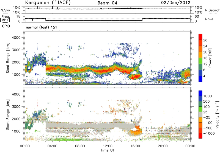
Task: Click the date '02/Dec/2012'
Action: tap(176, 3)
